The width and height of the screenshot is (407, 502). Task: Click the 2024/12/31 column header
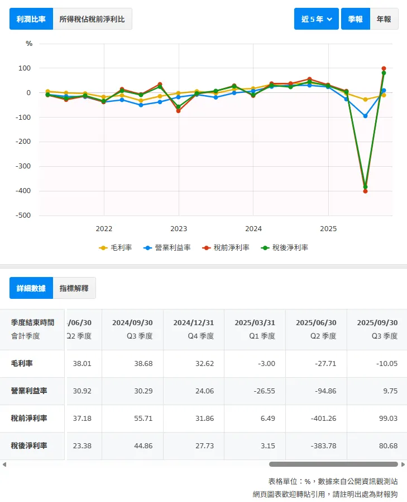[x=193, y=329]
